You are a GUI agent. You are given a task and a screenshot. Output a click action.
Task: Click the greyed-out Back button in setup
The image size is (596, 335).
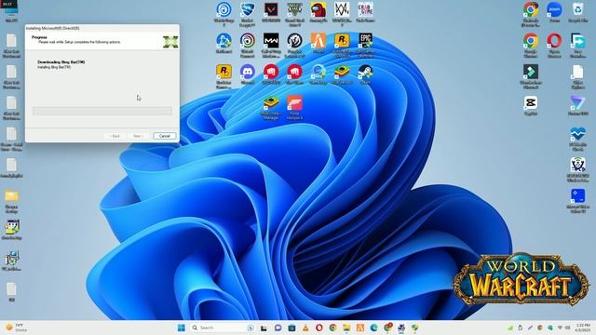(x=115, y=136)
